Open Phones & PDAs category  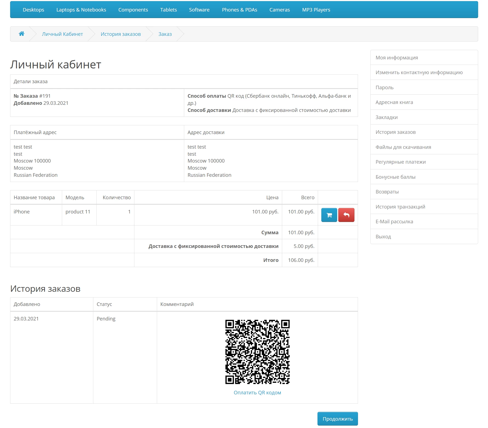coord(239,10)
